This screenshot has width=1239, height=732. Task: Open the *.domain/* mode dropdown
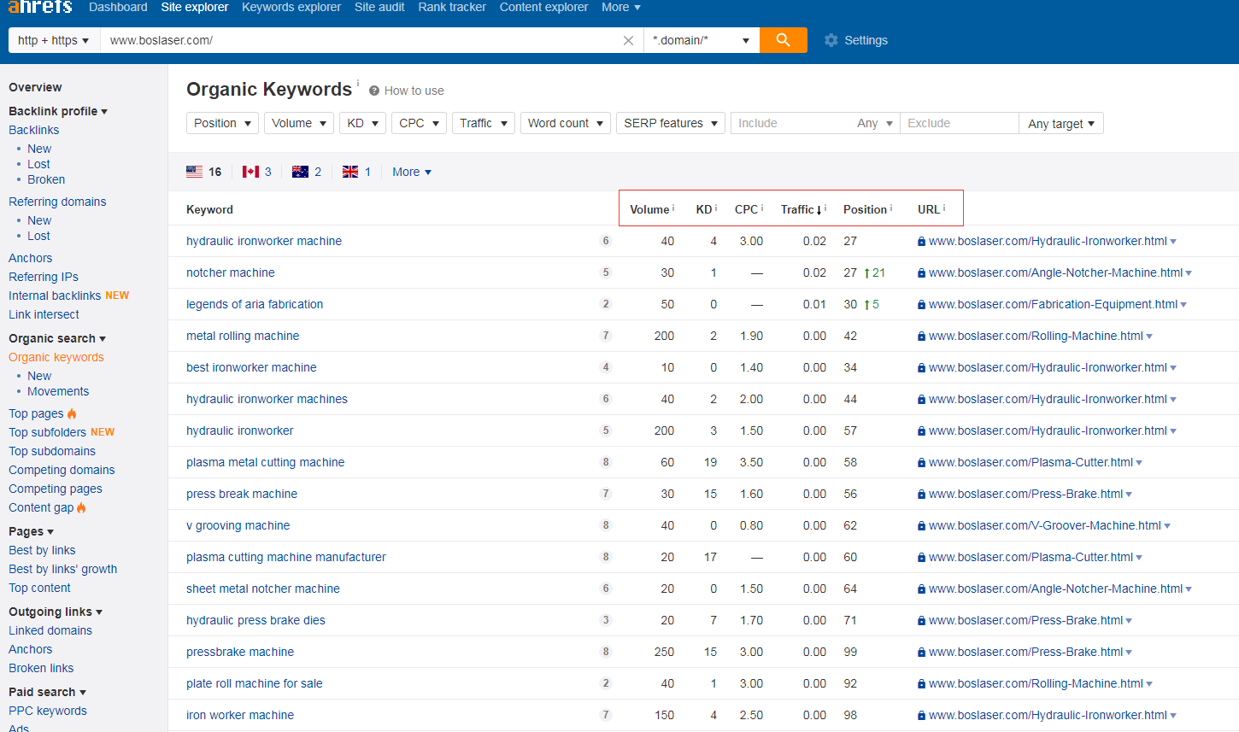[701, 40]
